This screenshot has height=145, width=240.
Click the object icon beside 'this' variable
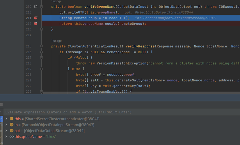tap(12, 119)
